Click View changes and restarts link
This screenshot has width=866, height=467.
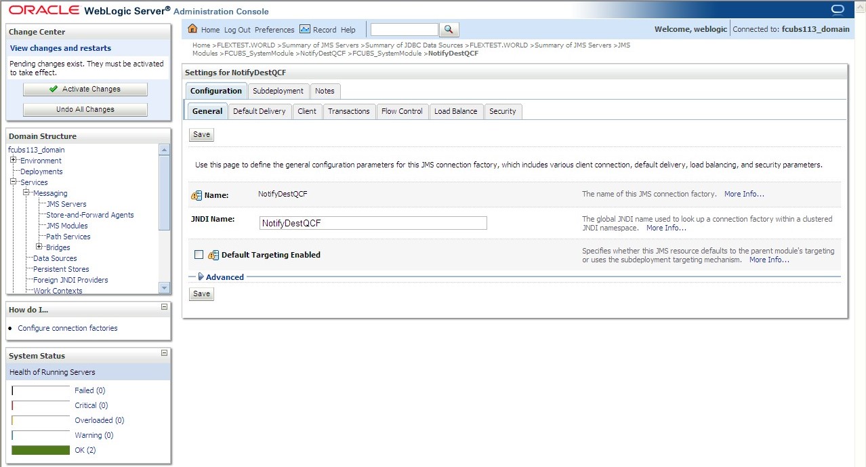click(x=60, y=48)
